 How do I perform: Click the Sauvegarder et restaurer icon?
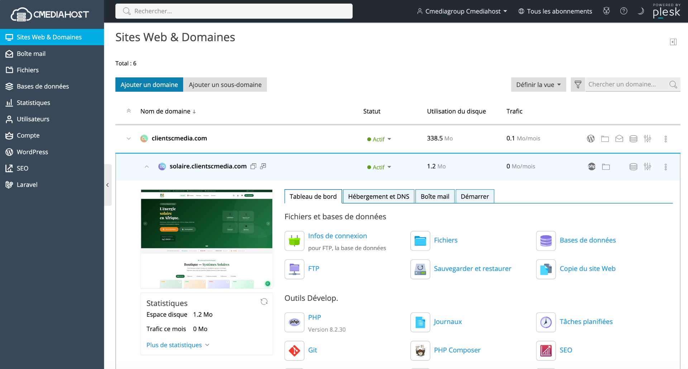420,269
